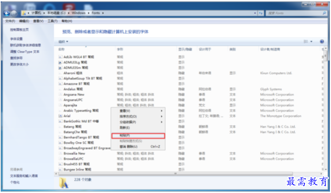Click the fonts folder icon in the status bar

(x=64, y=183)
